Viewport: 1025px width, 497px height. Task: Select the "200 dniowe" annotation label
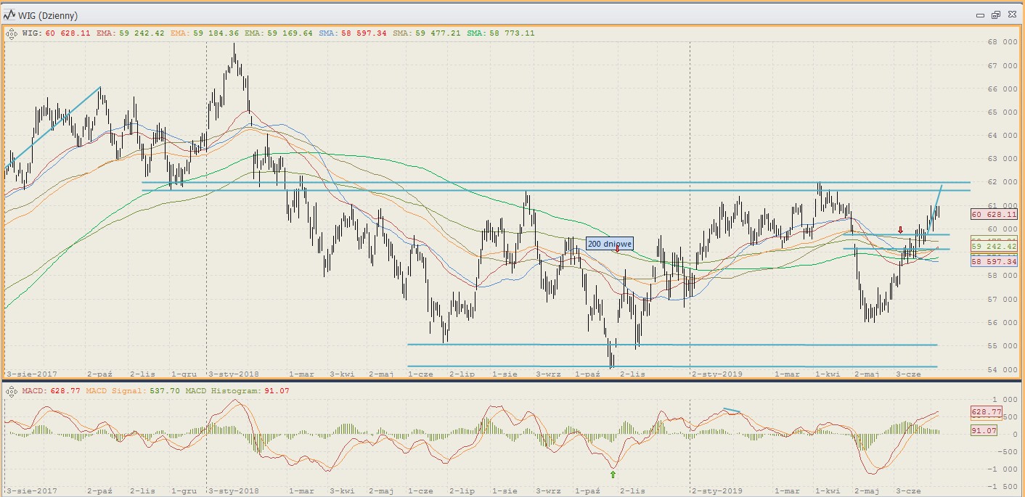610,244
